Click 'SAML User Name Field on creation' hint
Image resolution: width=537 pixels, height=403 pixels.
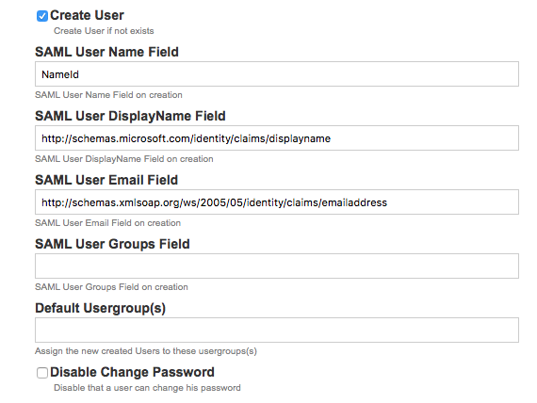point(108,95)
